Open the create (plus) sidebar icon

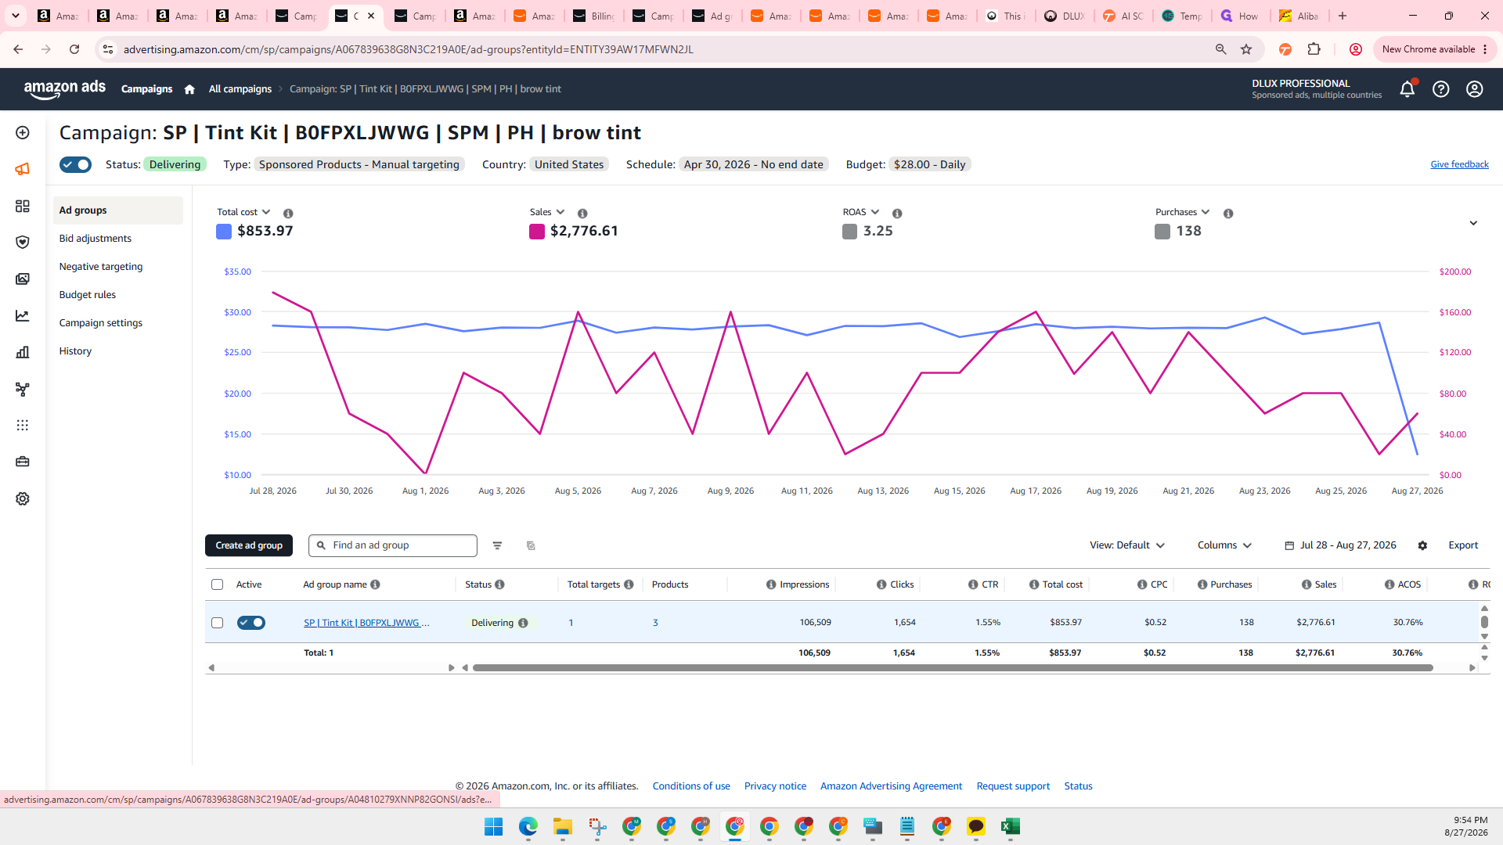click(23, 132)
